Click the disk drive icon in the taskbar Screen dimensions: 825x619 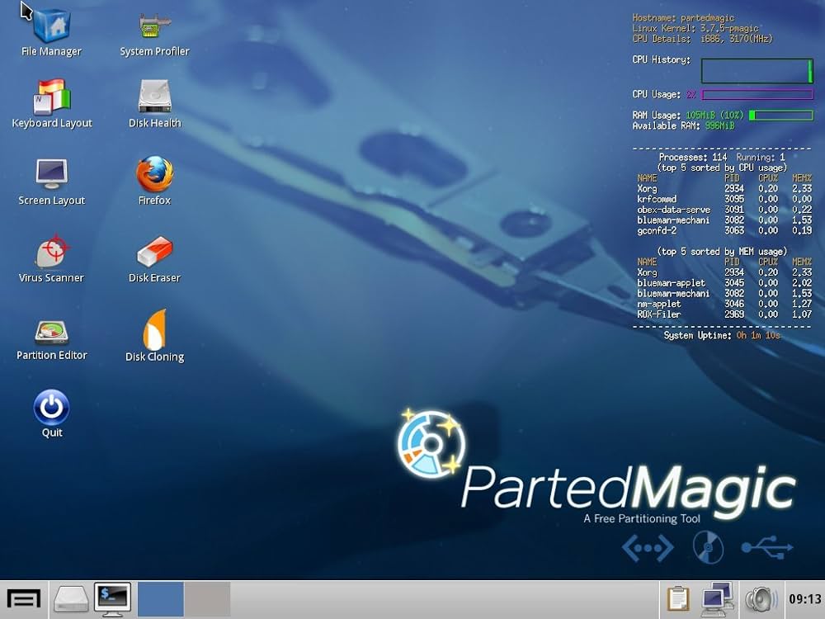pyautogui.click(x=71, y=599)
